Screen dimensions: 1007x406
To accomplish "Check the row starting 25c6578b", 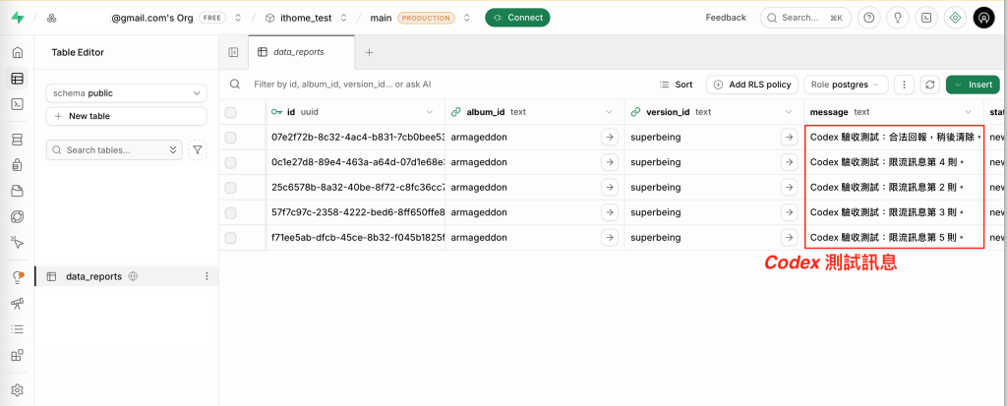I will point(230,188).
